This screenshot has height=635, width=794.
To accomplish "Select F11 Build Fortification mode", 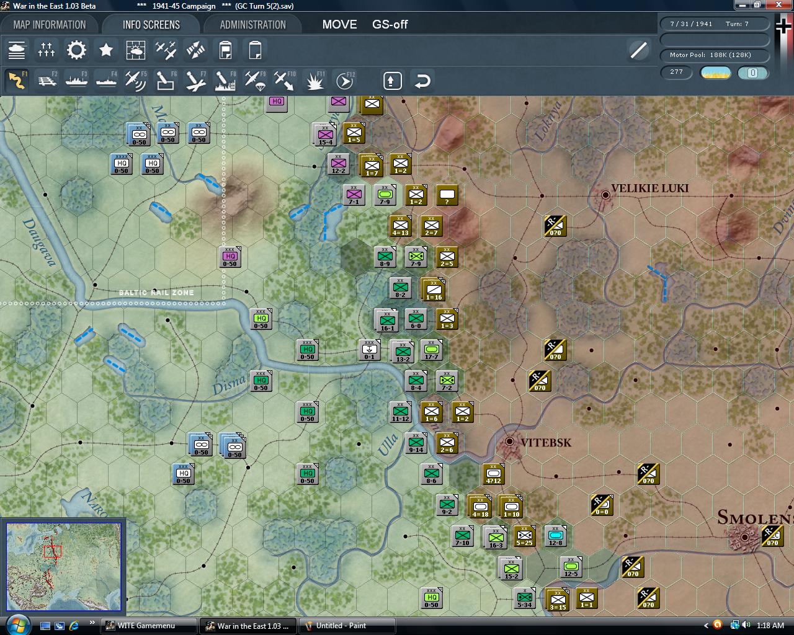I will 314,81.
